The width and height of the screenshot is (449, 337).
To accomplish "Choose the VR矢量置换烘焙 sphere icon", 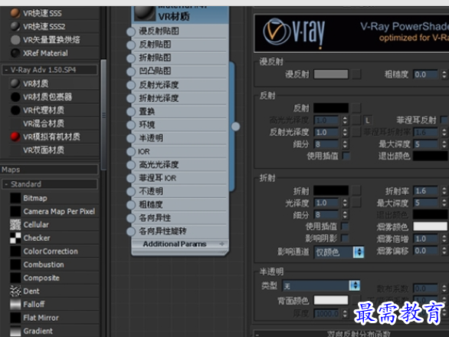I will coord(15,40).
